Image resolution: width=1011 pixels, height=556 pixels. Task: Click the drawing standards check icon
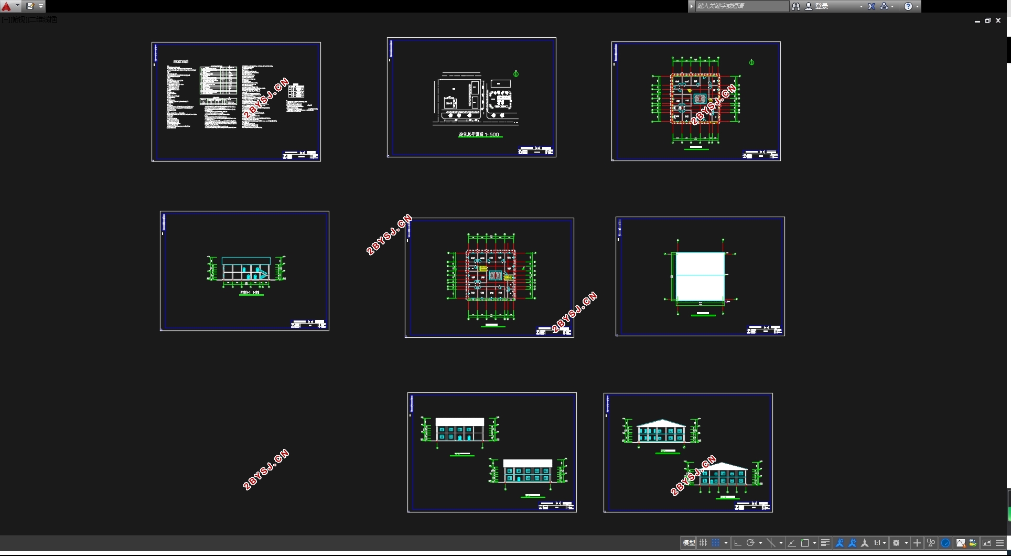(973, 543)
